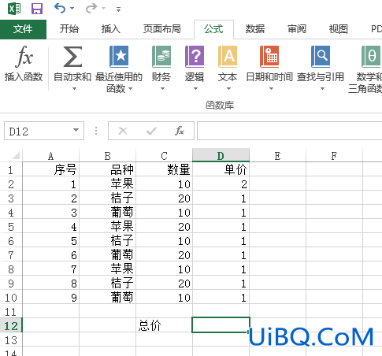Expand the 逻辑 dropdown arrow

pos(195,89)
